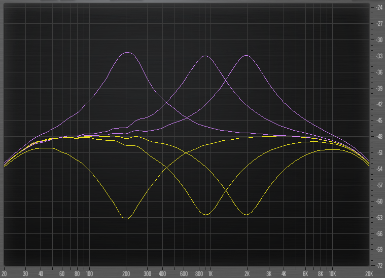
Task: Click the -60 dB level scale label
Action: [x=379, y=202]
